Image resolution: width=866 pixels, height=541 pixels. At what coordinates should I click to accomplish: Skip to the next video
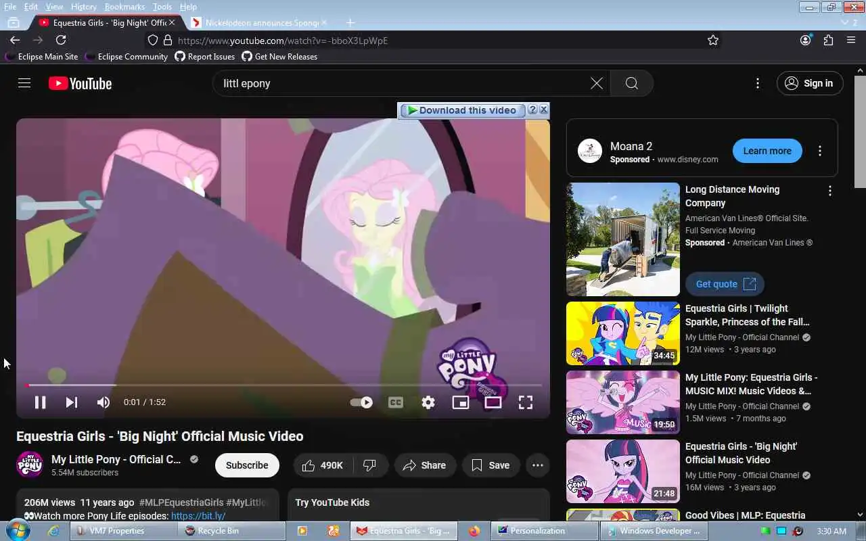71,402
